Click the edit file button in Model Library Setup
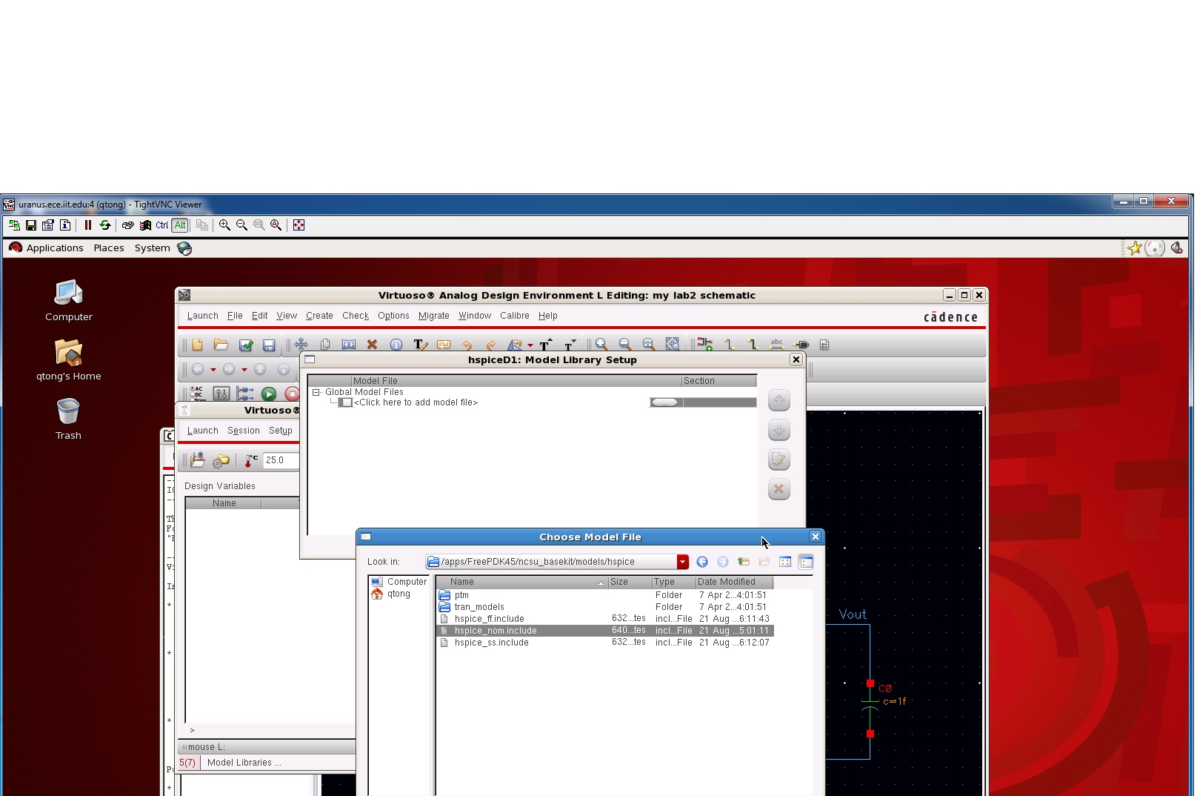The height and width of the screenshot is (796, 1197). [778, 460]
